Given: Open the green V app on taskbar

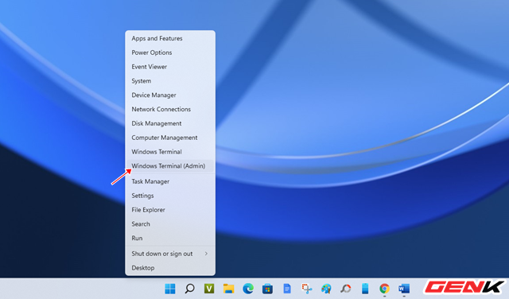Looking at the screenshot, I should click(x=209, y=289).
